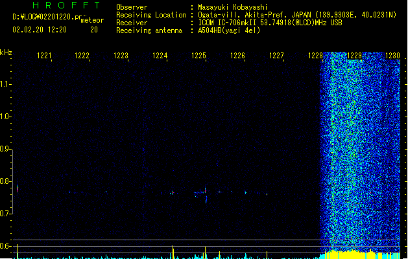
Task: Click the broadband noise burst around 1229
Action: [x=359, y=152]
